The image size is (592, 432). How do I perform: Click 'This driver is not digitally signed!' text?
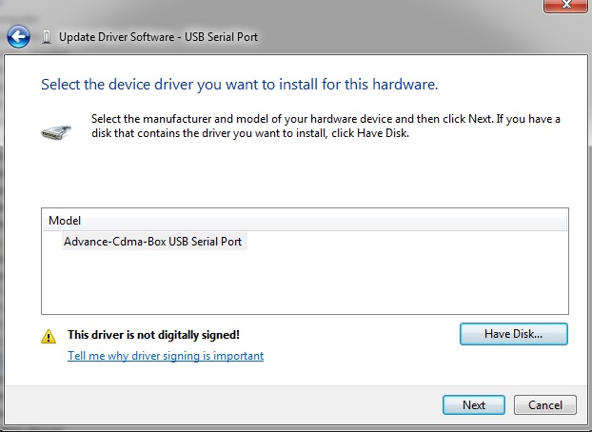(153, 335)
